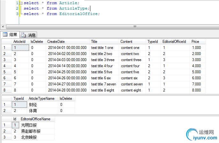Select cell 'test title 8 eight'
Viewport: 219px width, 143px height.
(x=104, y=90)
